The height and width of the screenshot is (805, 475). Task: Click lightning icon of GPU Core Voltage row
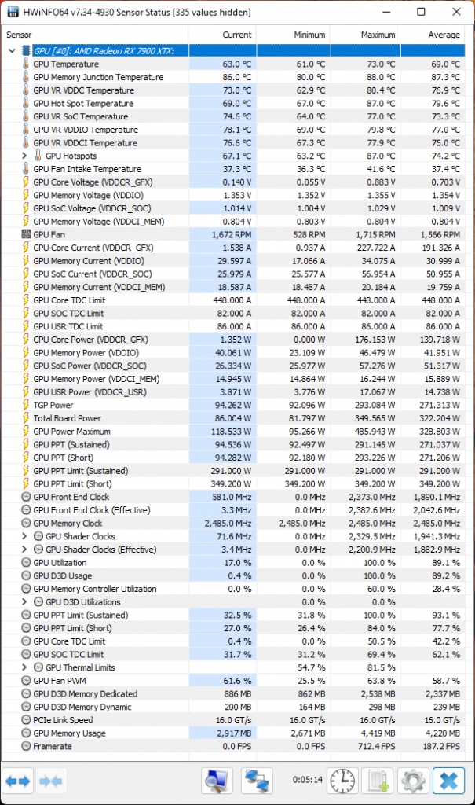click(x=26, y=182)
